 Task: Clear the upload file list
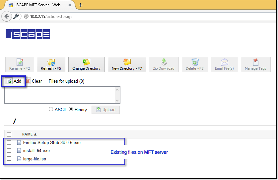coord(34,81)
